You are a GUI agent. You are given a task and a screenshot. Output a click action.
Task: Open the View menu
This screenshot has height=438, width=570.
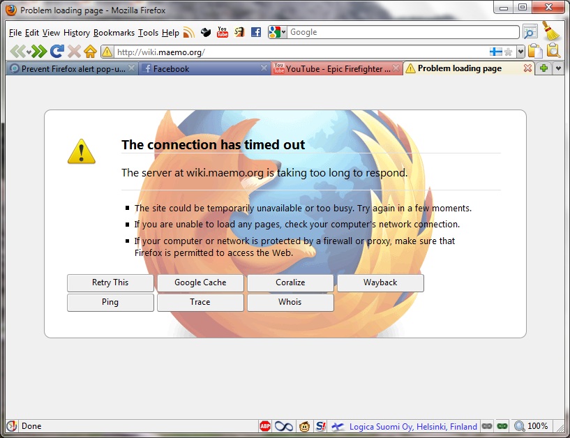coord(51,33)
